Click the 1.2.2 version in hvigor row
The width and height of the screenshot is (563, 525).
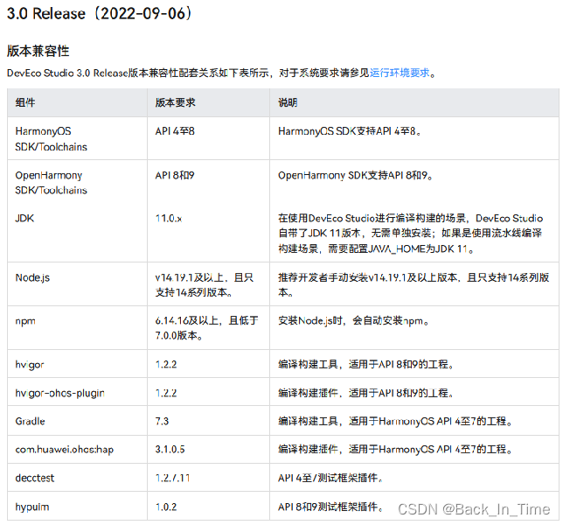[166, 364]
